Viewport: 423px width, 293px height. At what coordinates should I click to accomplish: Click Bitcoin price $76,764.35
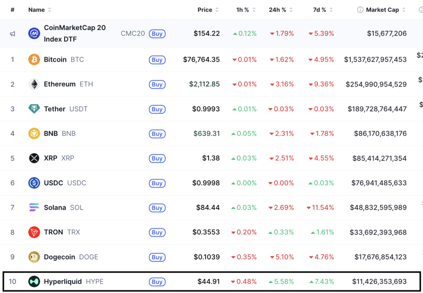[201, 59]
